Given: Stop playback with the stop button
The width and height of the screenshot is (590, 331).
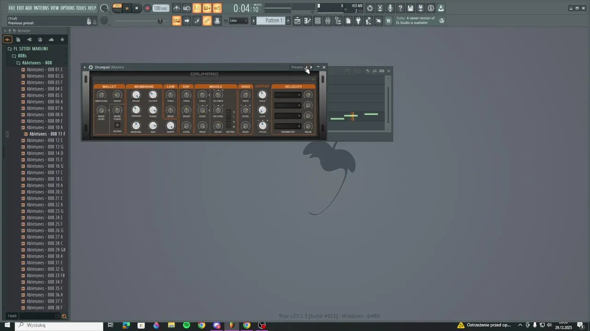Looking at the screenshot, I should point(136,8).
